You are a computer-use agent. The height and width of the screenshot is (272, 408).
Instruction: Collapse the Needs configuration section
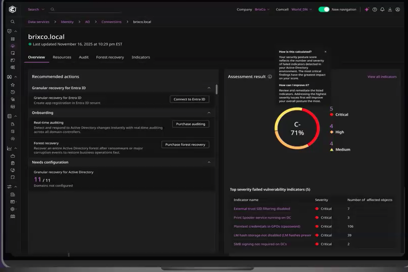(209, 162)
